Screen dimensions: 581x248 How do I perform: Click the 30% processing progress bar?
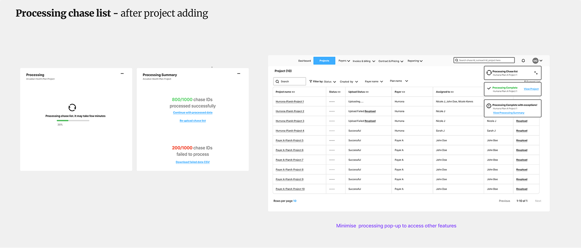tap(73, 121)
